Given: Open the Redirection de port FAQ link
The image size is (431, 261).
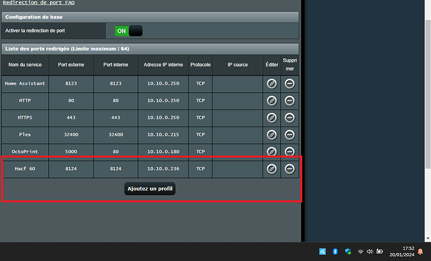Looking at the screenshot, I should pyautogui.click(x=39, y=2).
